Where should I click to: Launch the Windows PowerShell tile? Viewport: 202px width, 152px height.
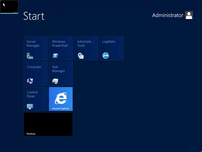61,48
